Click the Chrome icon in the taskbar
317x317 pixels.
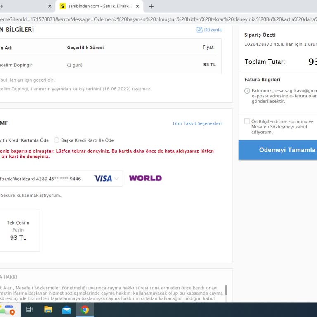pos(85,310)
